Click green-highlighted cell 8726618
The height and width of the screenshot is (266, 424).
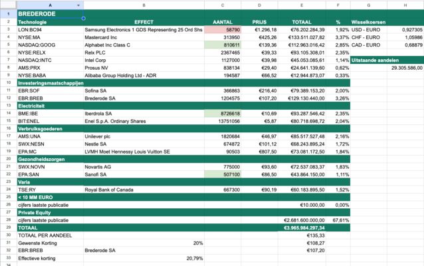point(223,114)
